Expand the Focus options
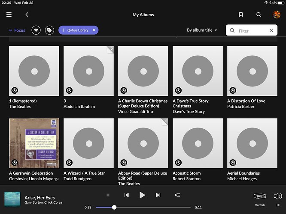This screenshot has width=286, height=214. pos(17,30)
